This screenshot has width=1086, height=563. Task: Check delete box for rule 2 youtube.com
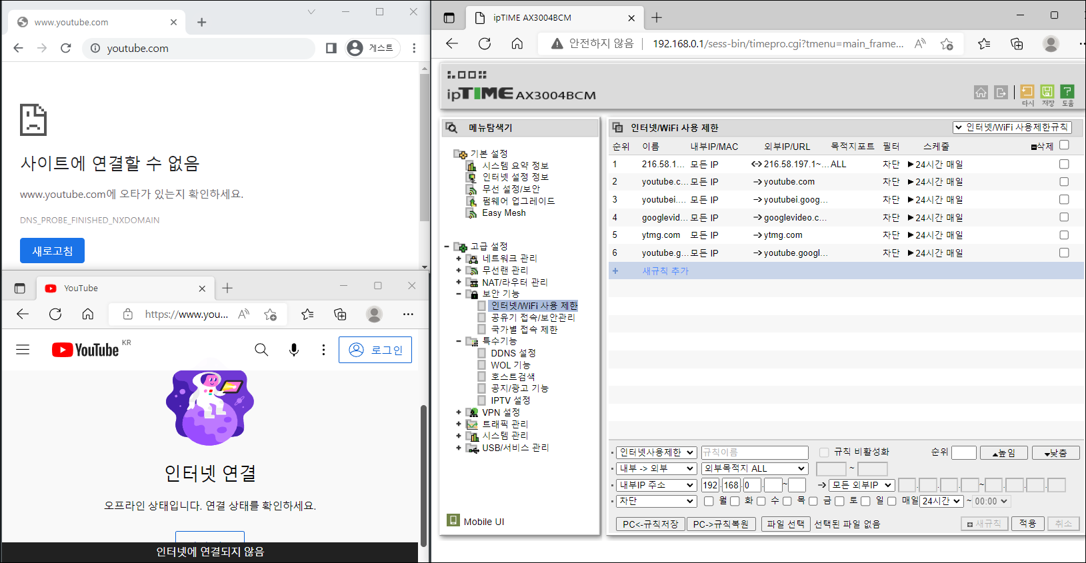[1064, 181]
